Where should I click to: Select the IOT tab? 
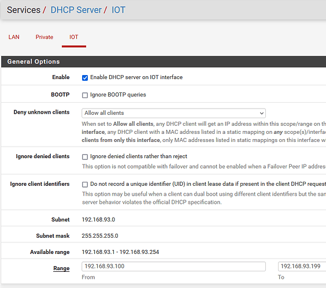pyautogui.click(x=74, y=37)
